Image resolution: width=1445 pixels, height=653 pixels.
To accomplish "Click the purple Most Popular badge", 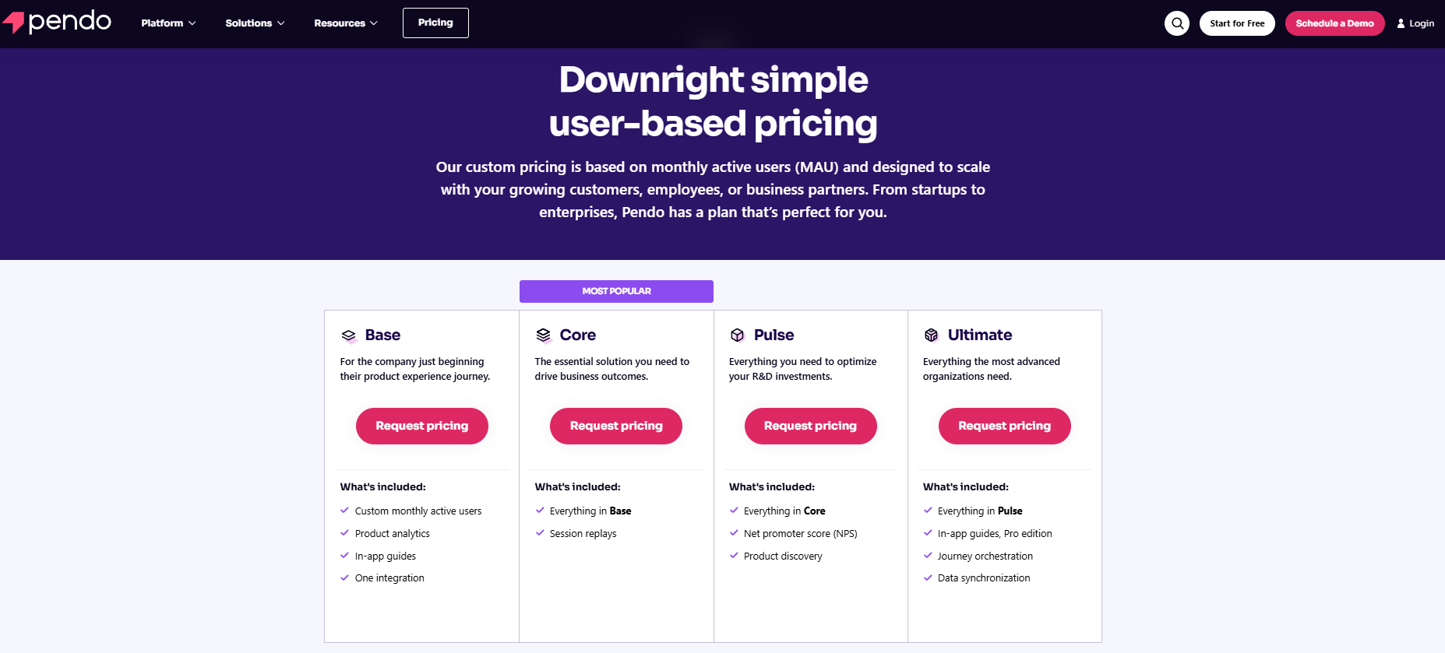I will point(615,290).
